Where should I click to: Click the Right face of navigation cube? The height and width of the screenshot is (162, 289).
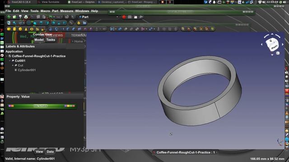pyautogui.click(x=274, y=47)
